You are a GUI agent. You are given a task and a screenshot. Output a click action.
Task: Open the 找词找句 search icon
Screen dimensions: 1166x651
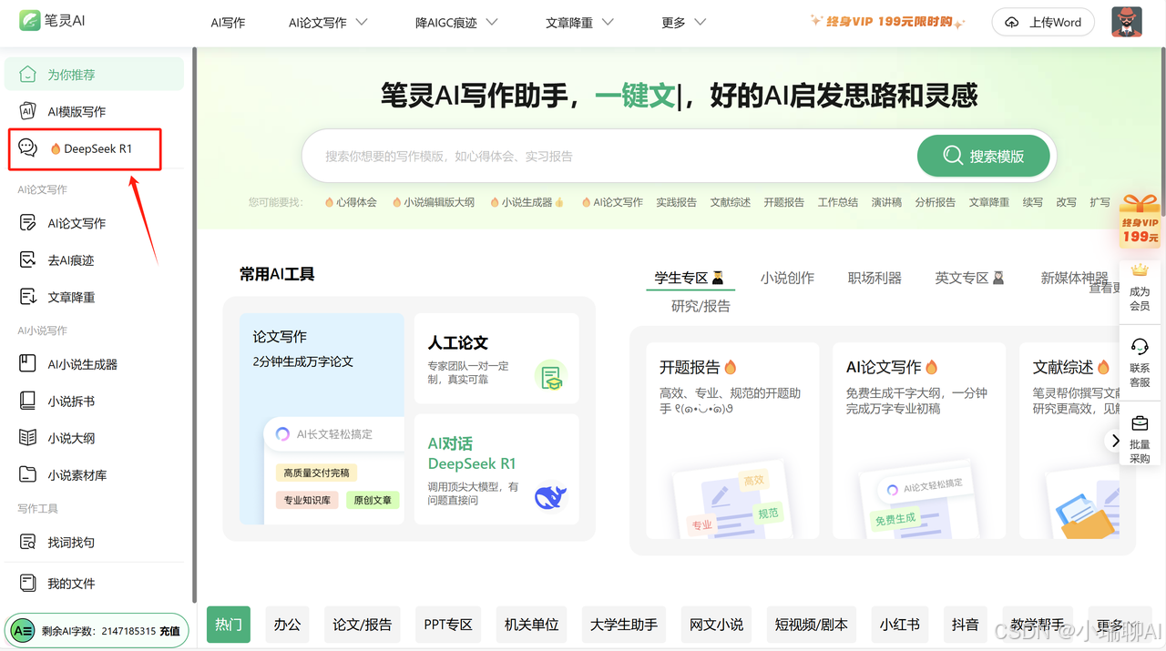[28, 542]
